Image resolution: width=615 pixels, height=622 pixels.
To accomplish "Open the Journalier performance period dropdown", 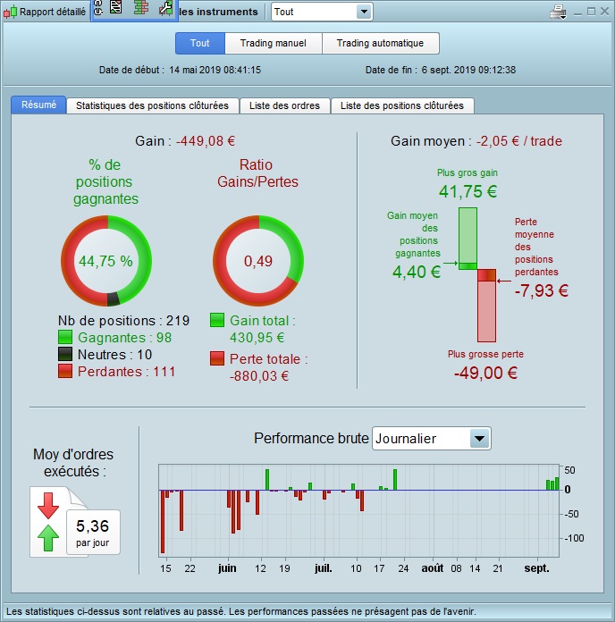I will [431, 438].
